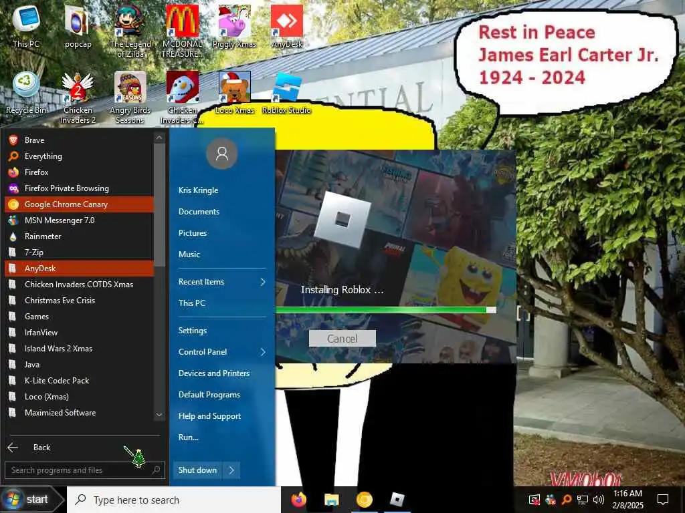Open Default Programs from Start menu
Viewport: 685px width, 513px height.
tap(209, 394)
